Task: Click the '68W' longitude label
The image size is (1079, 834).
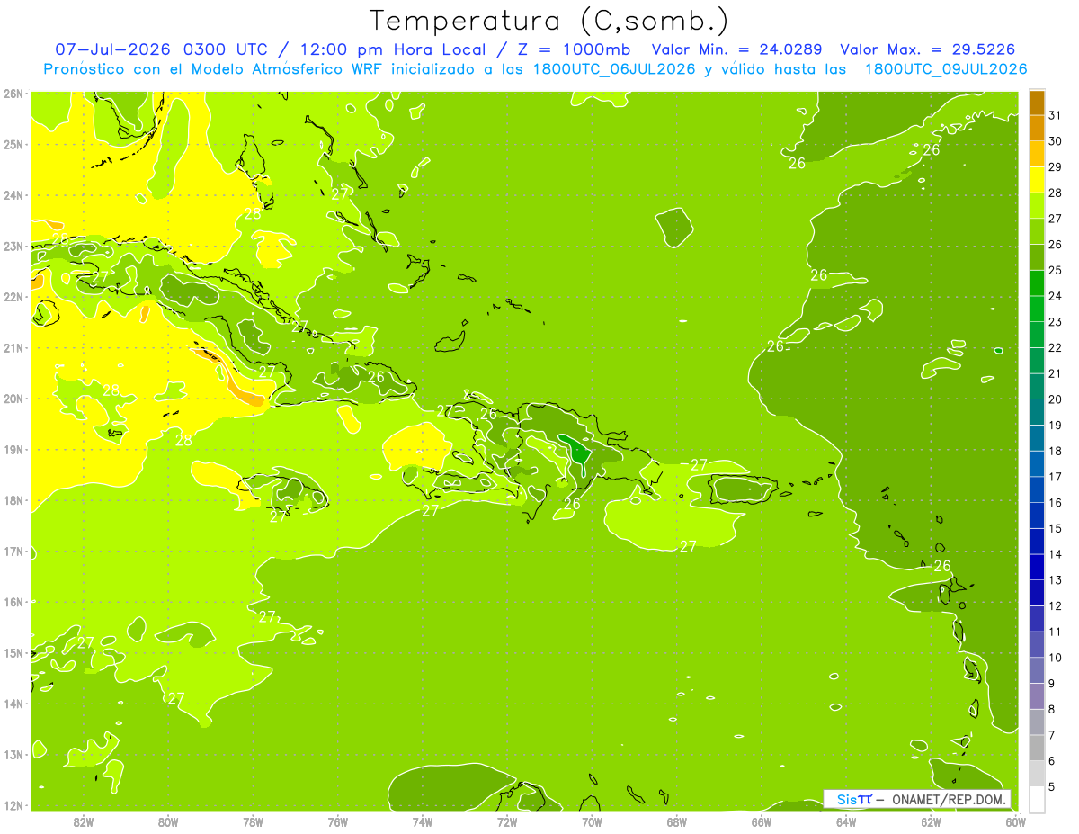Action: click(677, 821)
